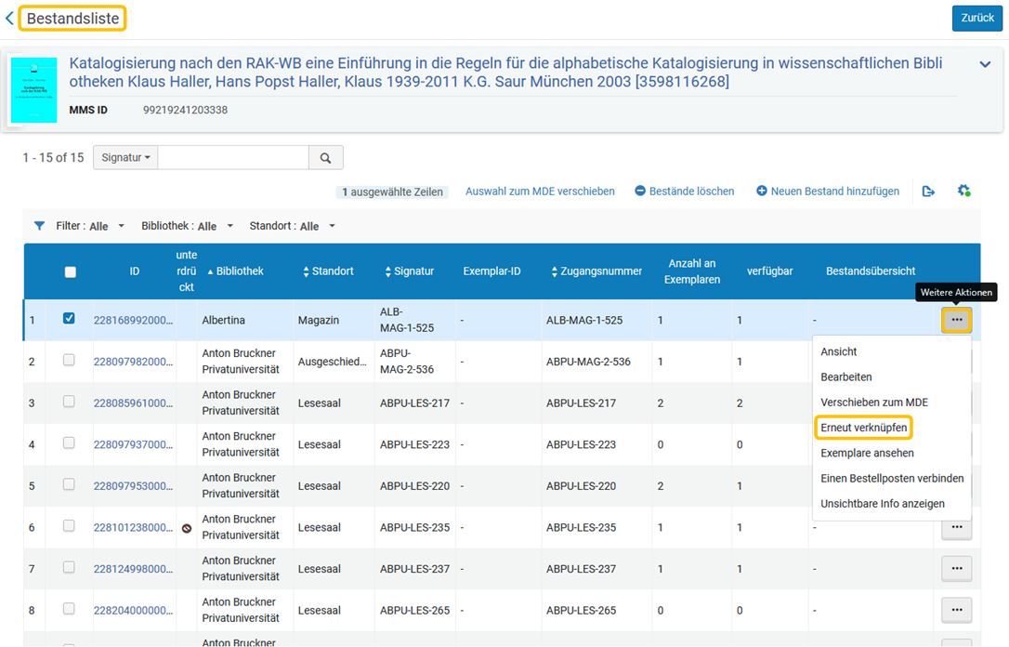Sort by the Bibliothek column
The width and height of the screenshot is (1009, 647).
click(x=235, y=271)
